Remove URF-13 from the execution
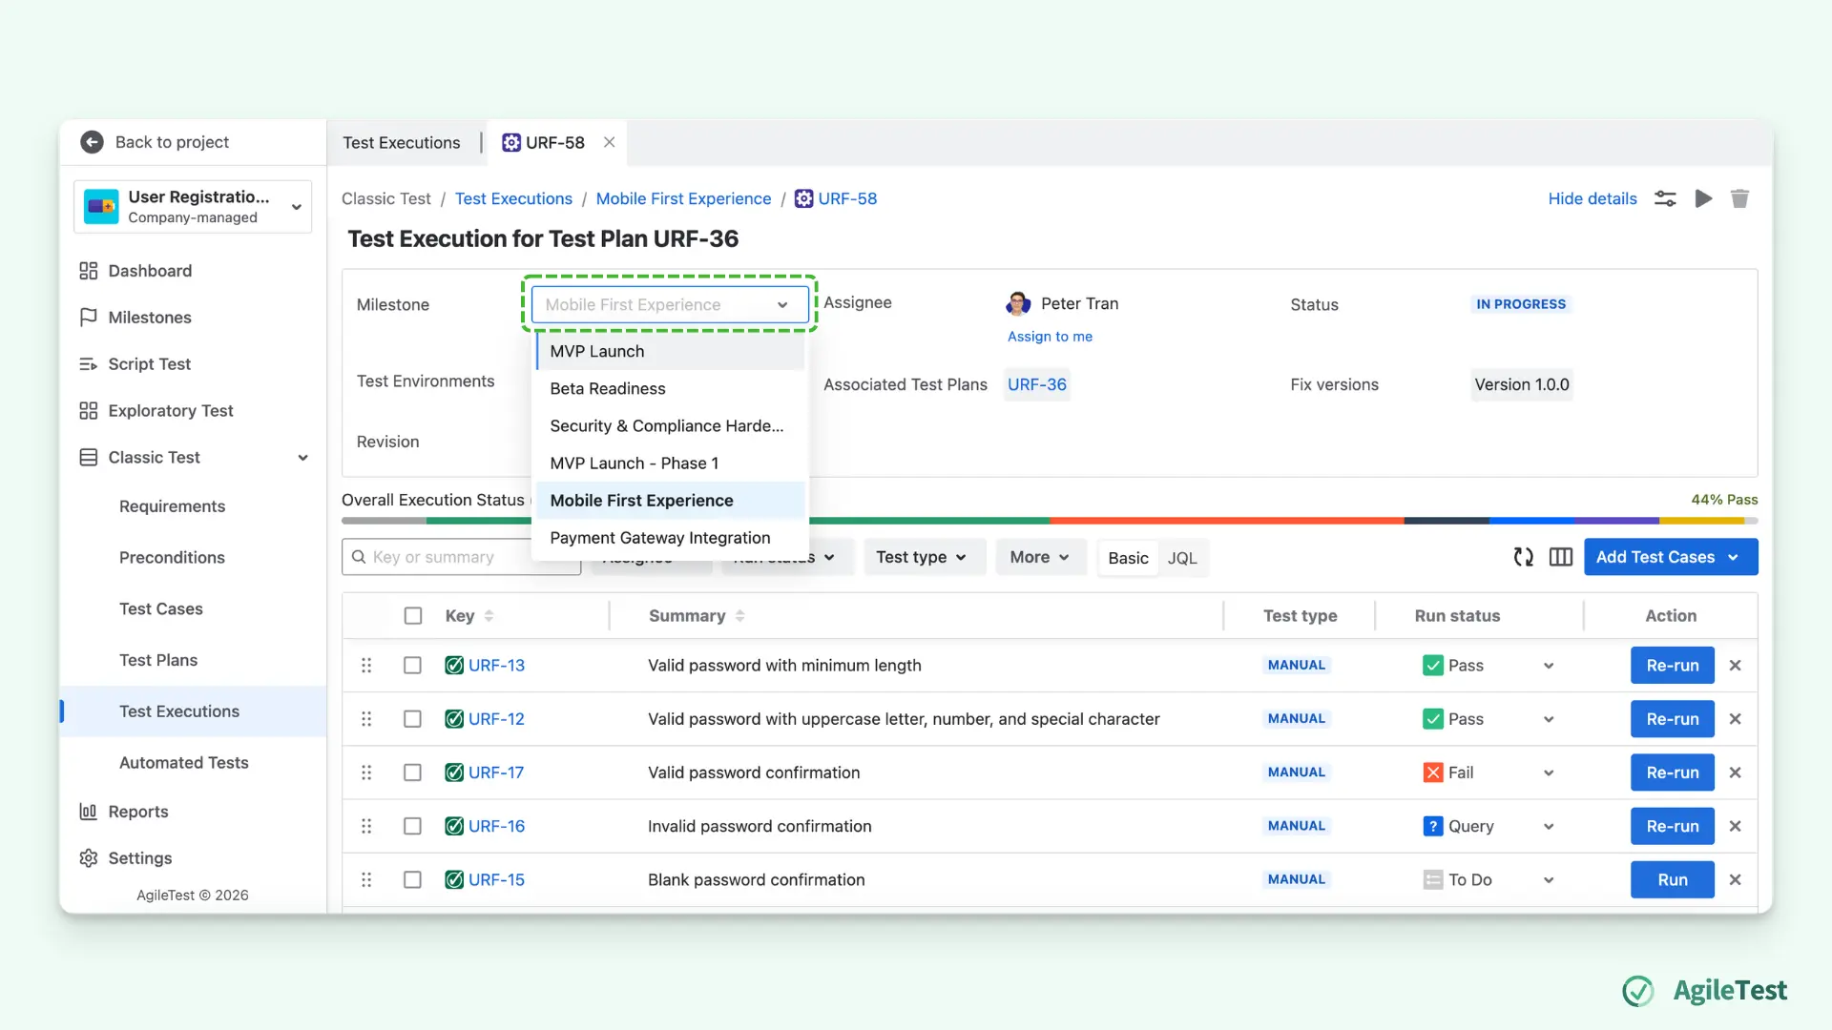This screenshot has width=1832, height=1030. tap(1736, 666)
